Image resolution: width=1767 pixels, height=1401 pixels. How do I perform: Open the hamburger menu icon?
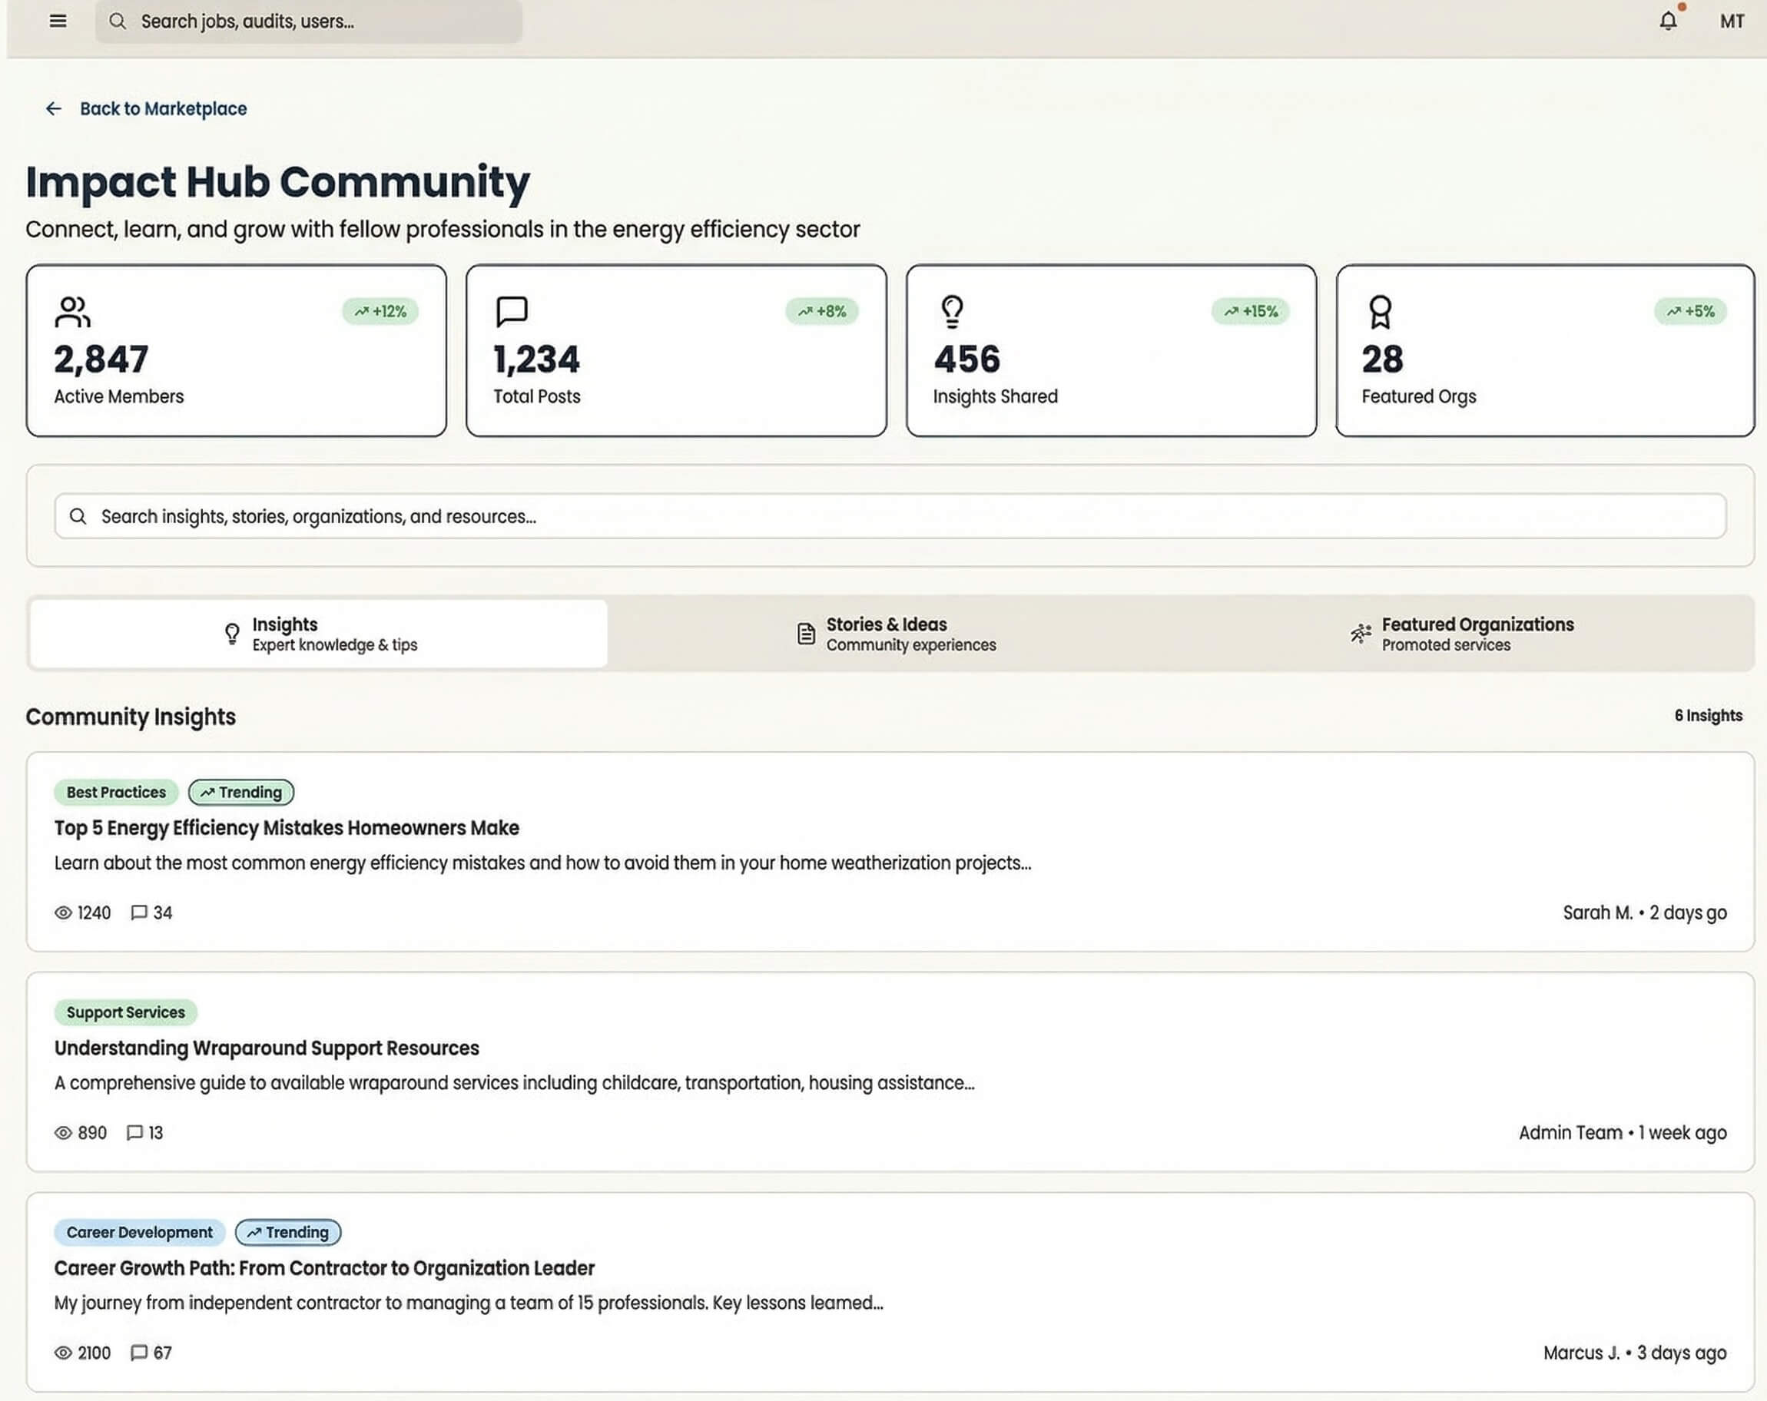(58, 22)
